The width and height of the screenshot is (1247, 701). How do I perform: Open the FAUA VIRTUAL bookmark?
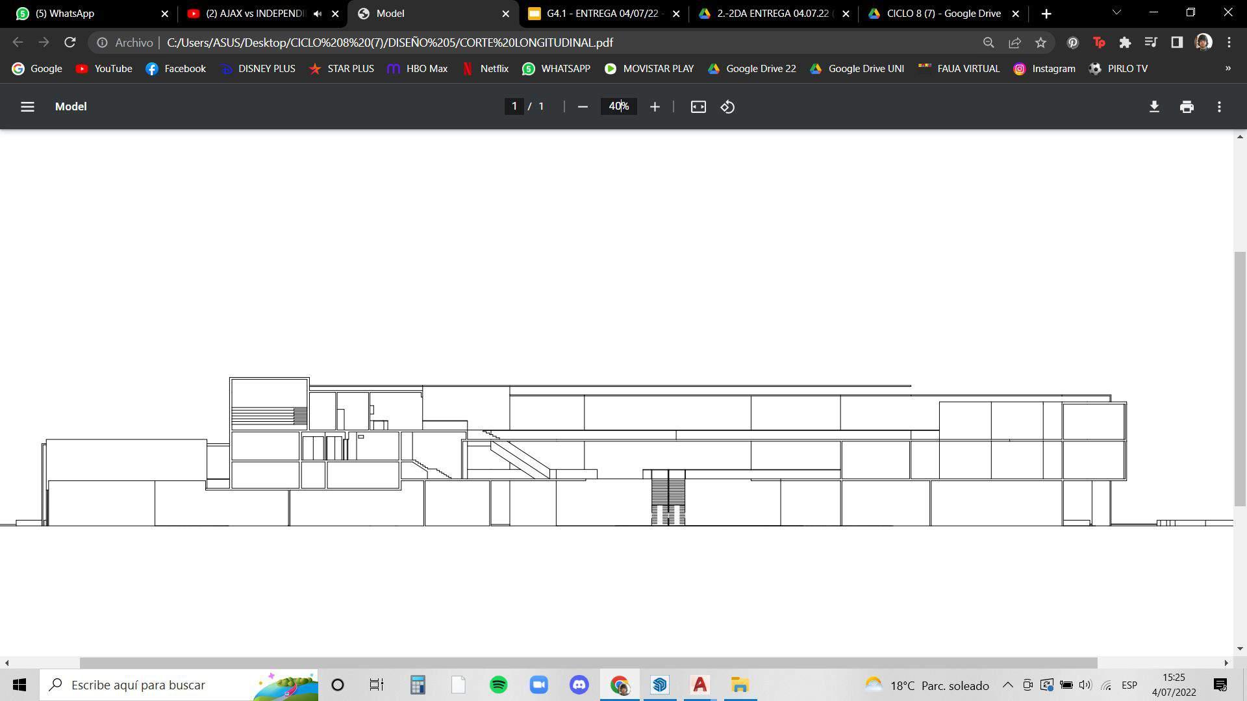click(959, 68)
